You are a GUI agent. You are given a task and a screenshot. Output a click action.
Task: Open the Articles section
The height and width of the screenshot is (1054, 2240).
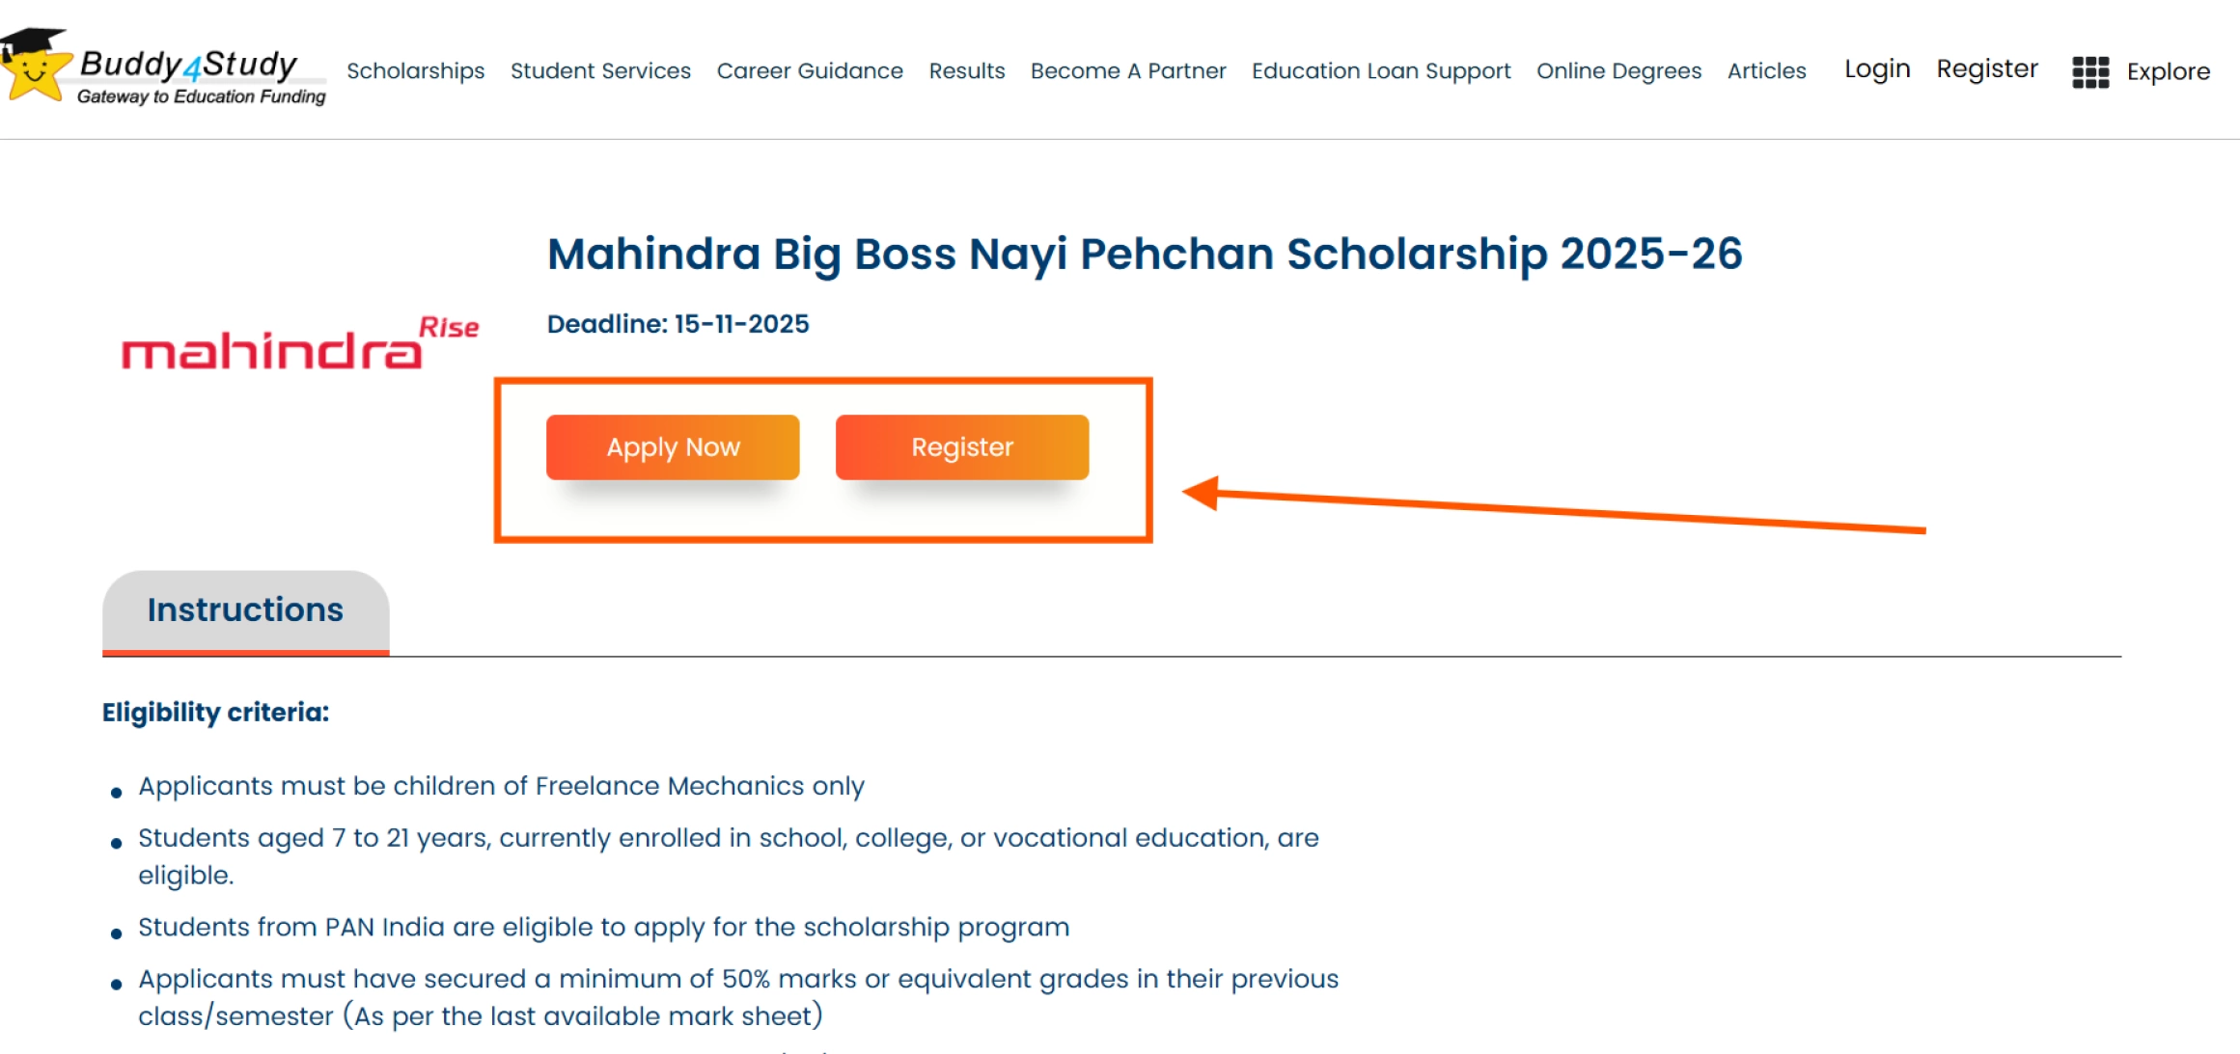(x=1766, y=70)
